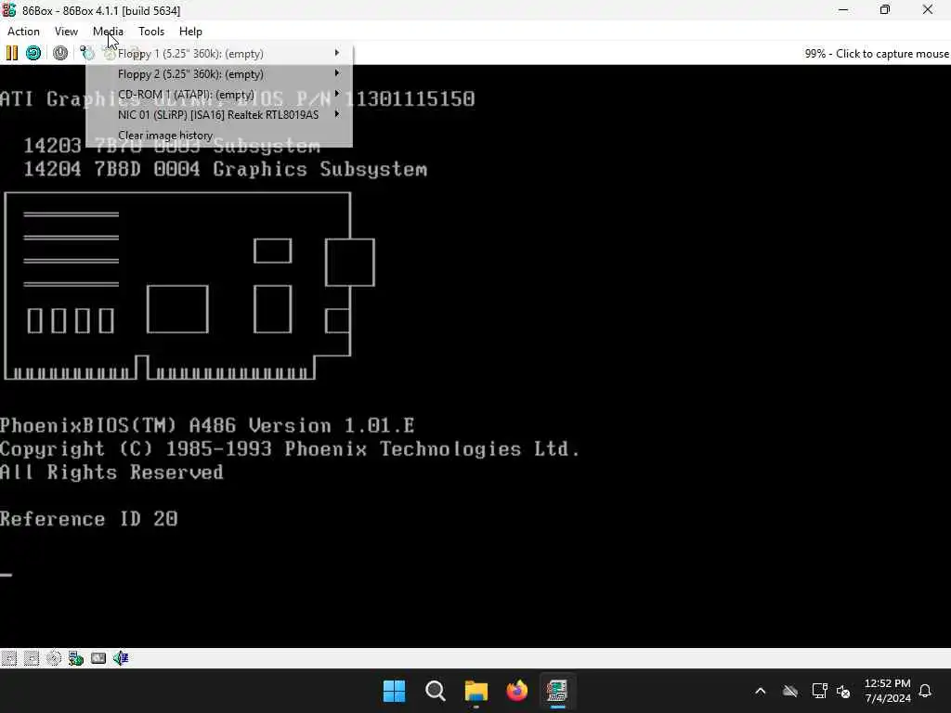The image size is (951, 713).
Task: Open the Tools menu
Action: click(x=151, y=32)
